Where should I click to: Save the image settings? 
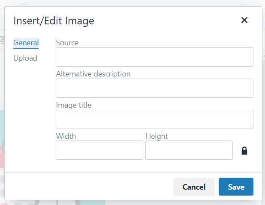click(236, 187)
